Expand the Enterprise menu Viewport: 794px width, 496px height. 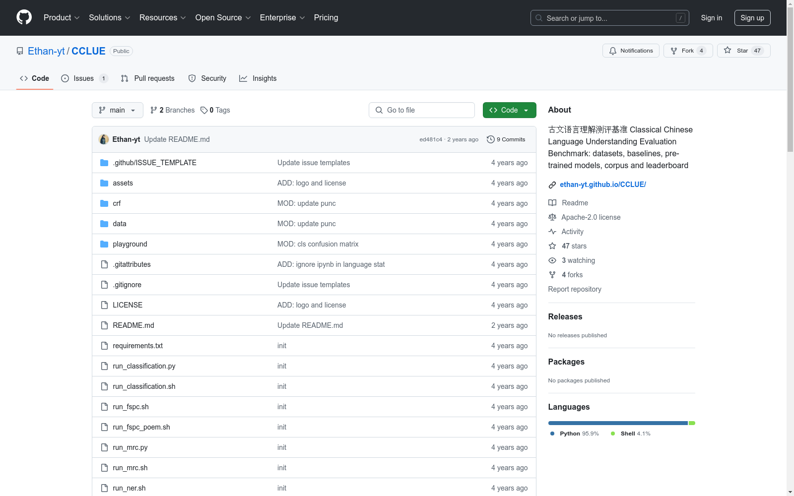point(282,18)
